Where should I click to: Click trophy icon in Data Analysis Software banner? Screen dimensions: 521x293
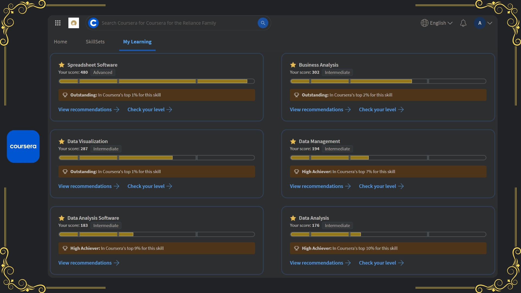(65, 248)
